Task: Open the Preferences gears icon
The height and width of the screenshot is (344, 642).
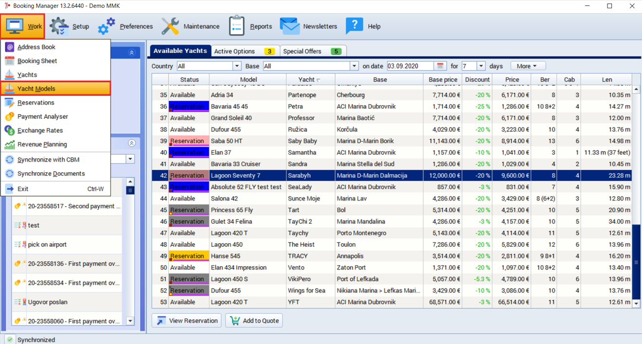Action: (x=107, y=26)
